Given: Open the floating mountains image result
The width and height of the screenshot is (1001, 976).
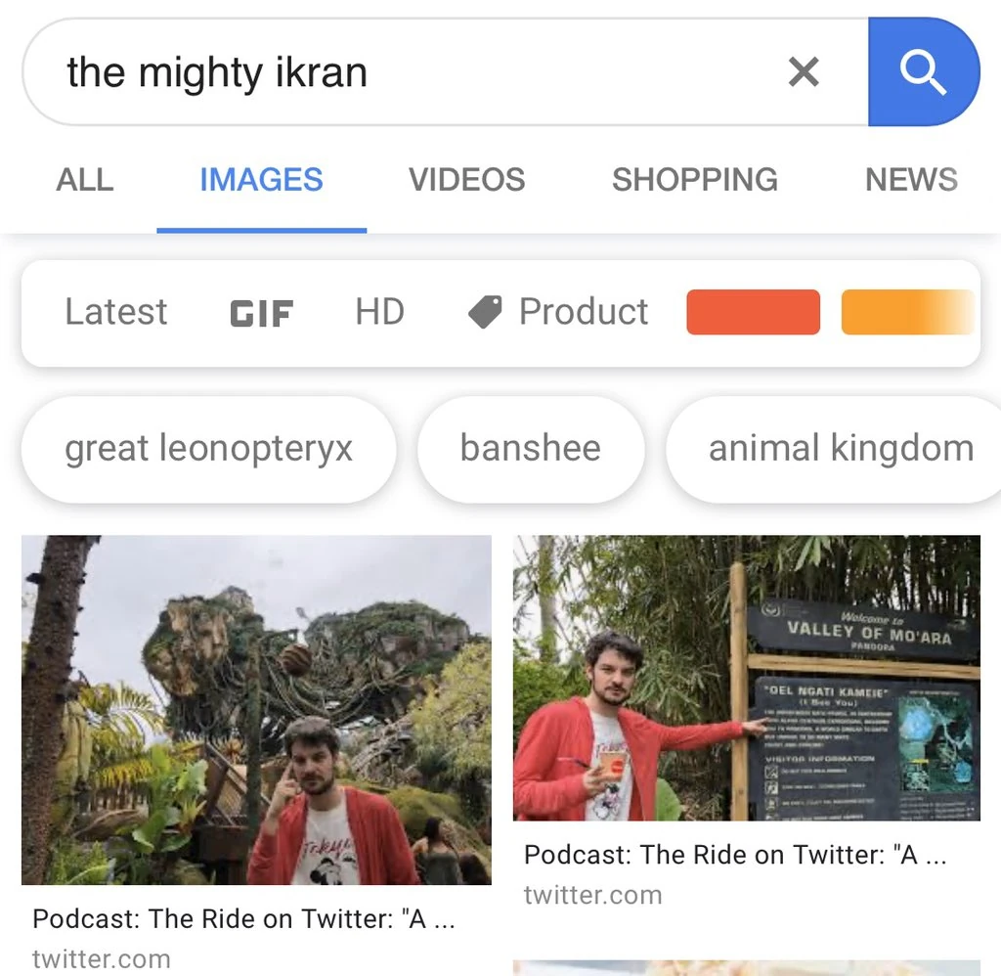Looking at the screenshot, I should coord(257,710).
